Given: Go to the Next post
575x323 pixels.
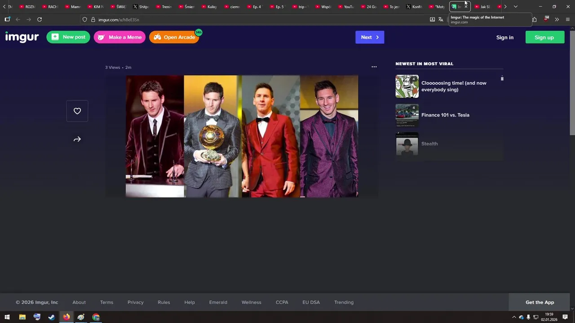Looking at the screenshot, I should tap(370, 37).
